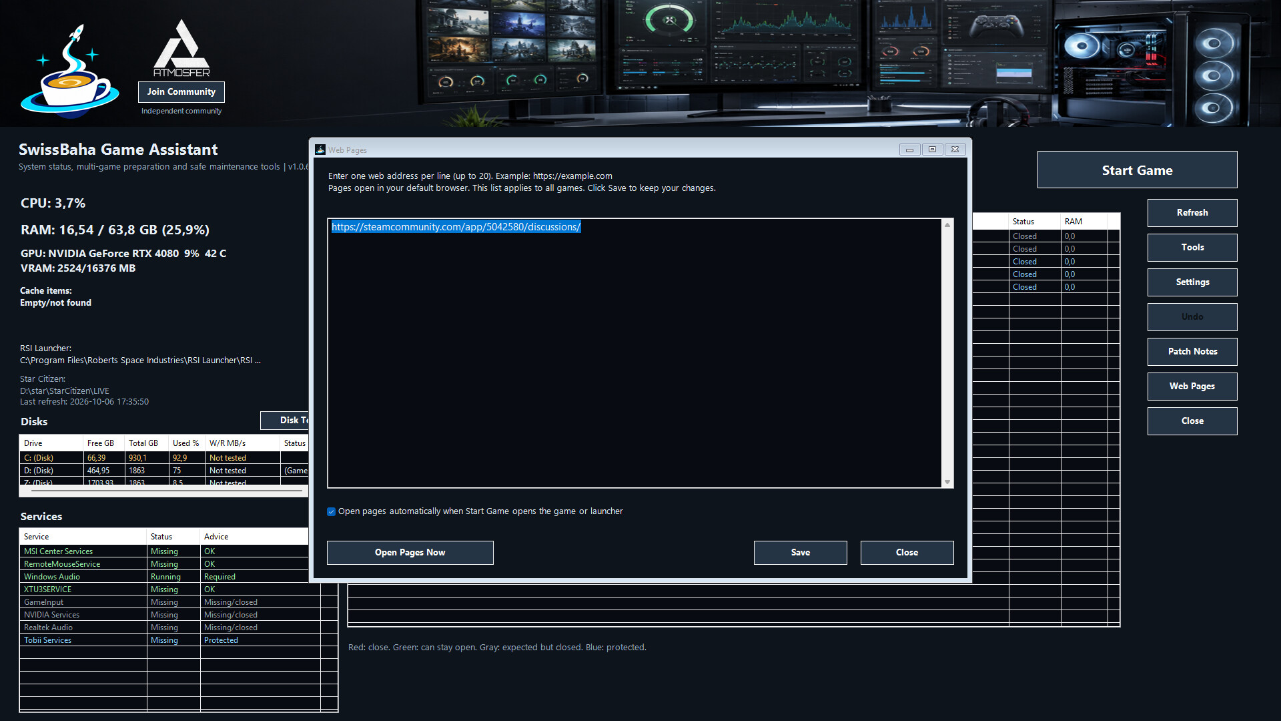
Task: Click the Web Pages dialog title icon
Action: 320,150
